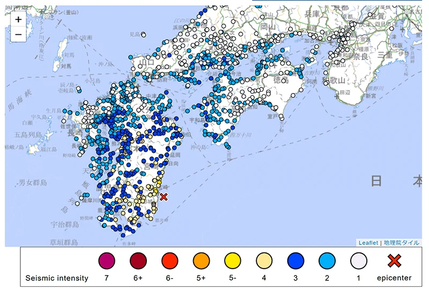Click the red X epicenter marker on map

pos(164,197)
